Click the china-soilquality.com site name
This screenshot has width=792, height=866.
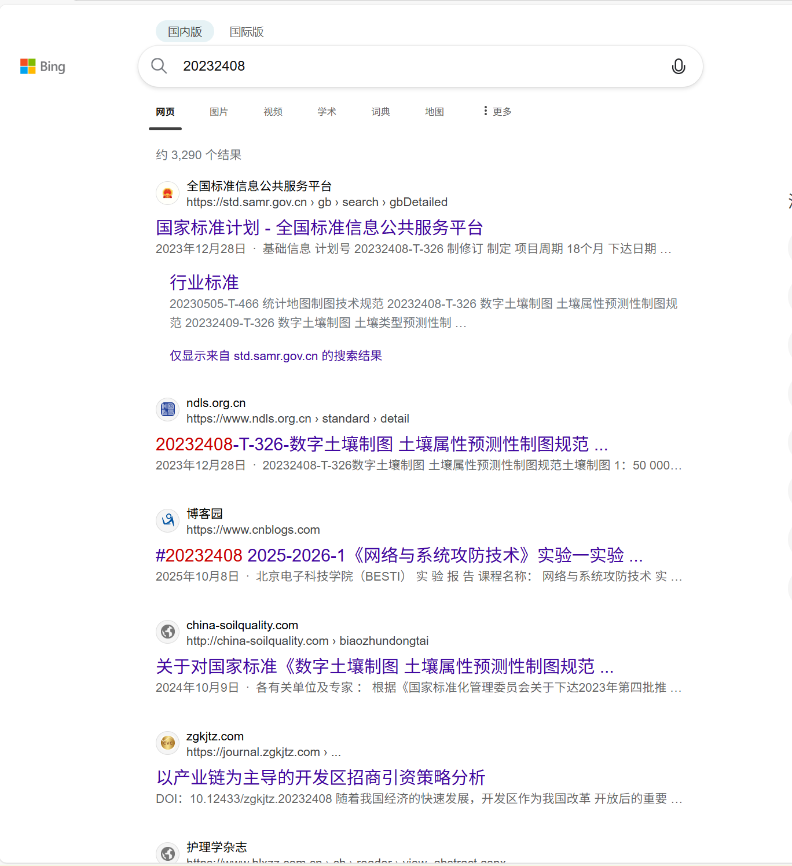(242, 625)
